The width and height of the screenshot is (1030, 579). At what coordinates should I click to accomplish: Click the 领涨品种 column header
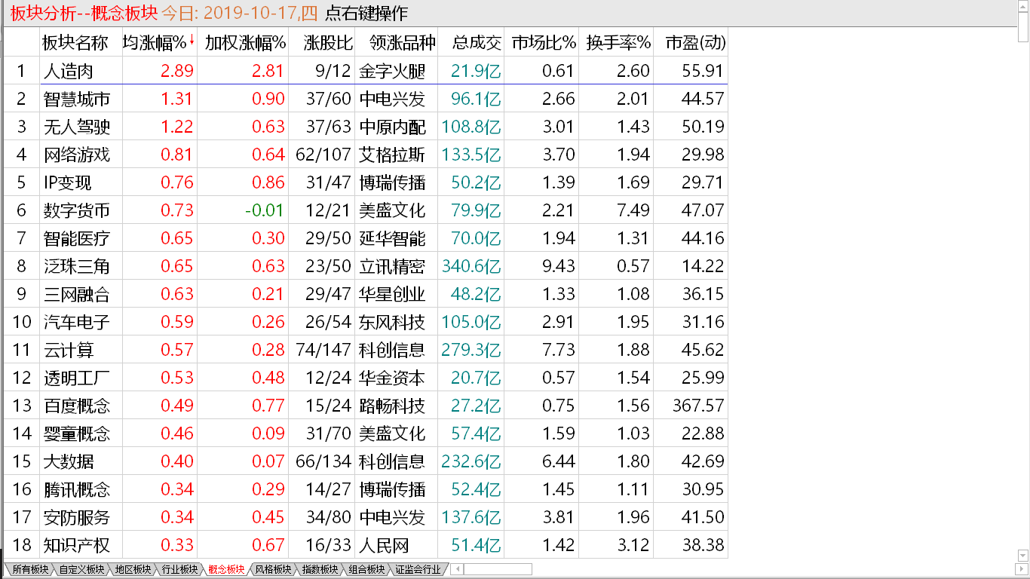coord(397,43)
